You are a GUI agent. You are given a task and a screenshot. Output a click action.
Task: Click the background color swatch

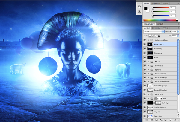tap(148, 11)
